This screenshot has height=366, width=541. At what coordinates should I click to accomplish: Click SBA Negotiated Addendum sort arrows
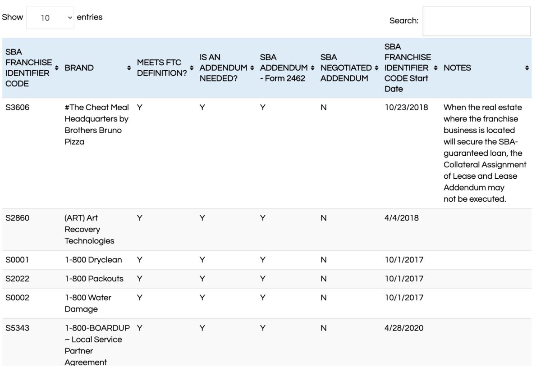tap(376, 68)
